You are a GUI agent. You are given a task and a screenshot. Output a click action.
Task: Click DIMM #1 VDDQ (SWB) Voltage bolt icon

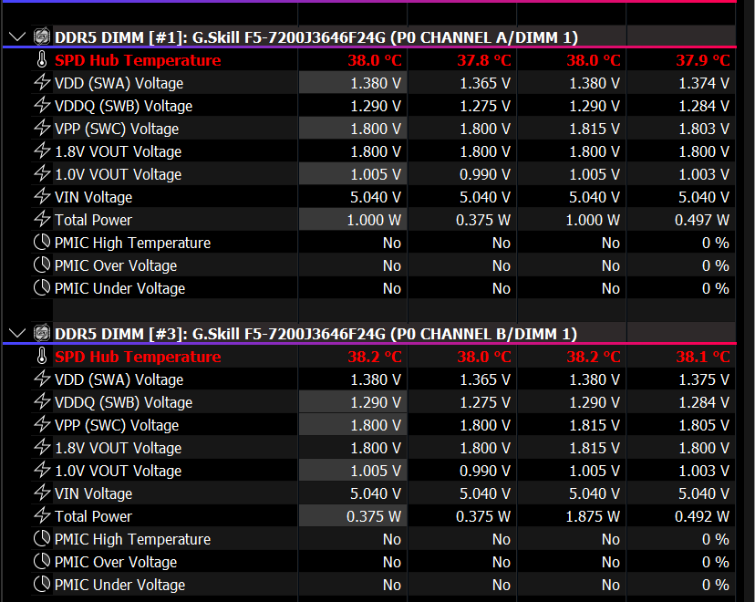point(42,105)
